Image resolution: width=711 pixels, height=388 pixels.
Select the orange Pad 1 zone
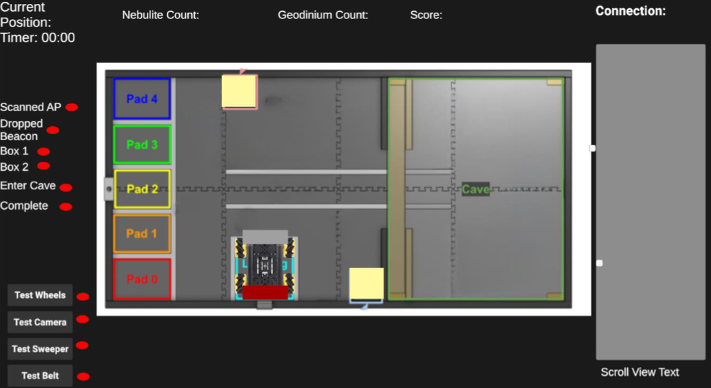pyautogui.click(x=142, y=233)
